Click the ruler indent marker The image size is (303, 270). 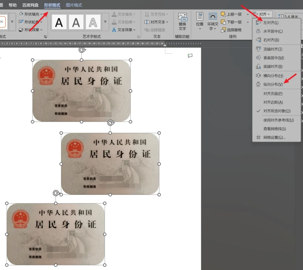tap(165, 45)
